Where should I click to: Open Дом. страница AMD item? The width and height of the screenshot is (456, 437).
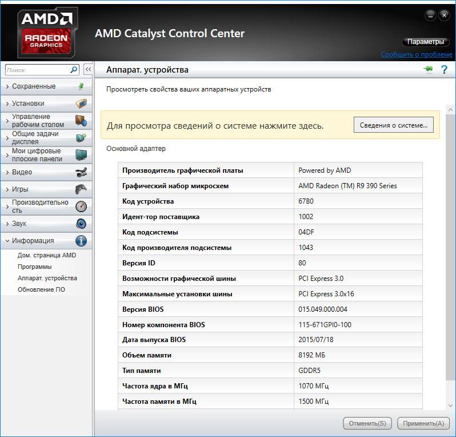tap(46, 255)
